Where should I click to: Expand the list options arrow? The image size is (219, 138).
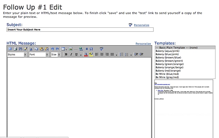click(x=131, y=55)
